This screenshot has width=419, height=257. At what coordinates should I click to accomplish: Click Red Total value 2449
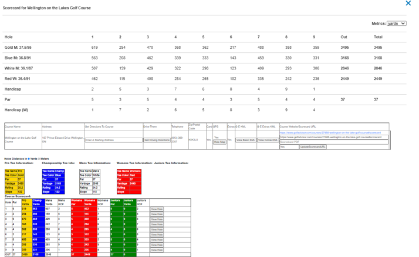[378, 79]
